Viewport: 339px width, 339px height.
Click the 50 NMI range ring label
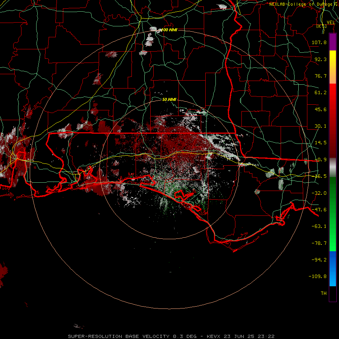[x=169, y=100]
